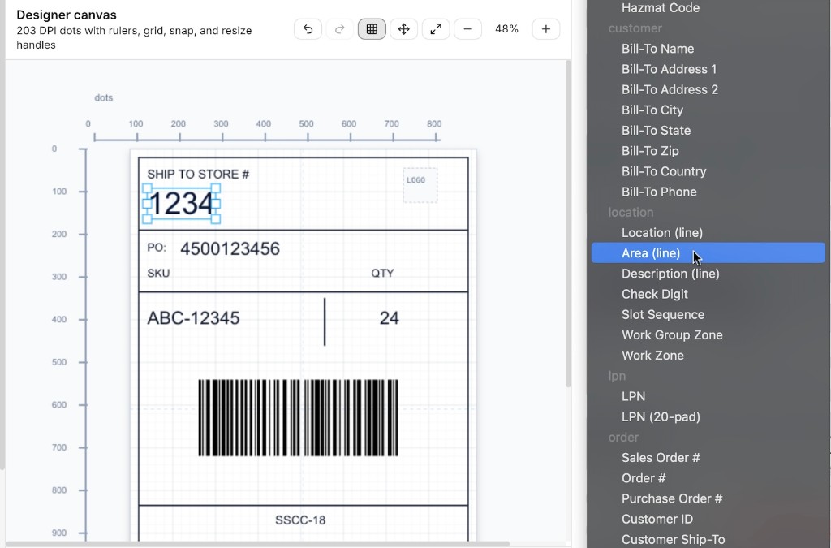Screen dimensions: 831x548
Task: Choose Work Group Zone field
Action: pos(708,335)
